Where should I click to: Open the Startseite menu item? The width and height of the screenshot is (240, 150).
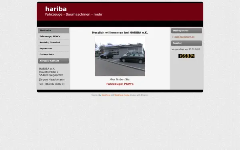click(x=54, y=30)
